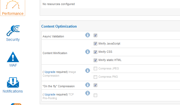Open the Performance gauge section
Image resolution: width=180 pixels, height=105 pixels.
coord(13,8)
